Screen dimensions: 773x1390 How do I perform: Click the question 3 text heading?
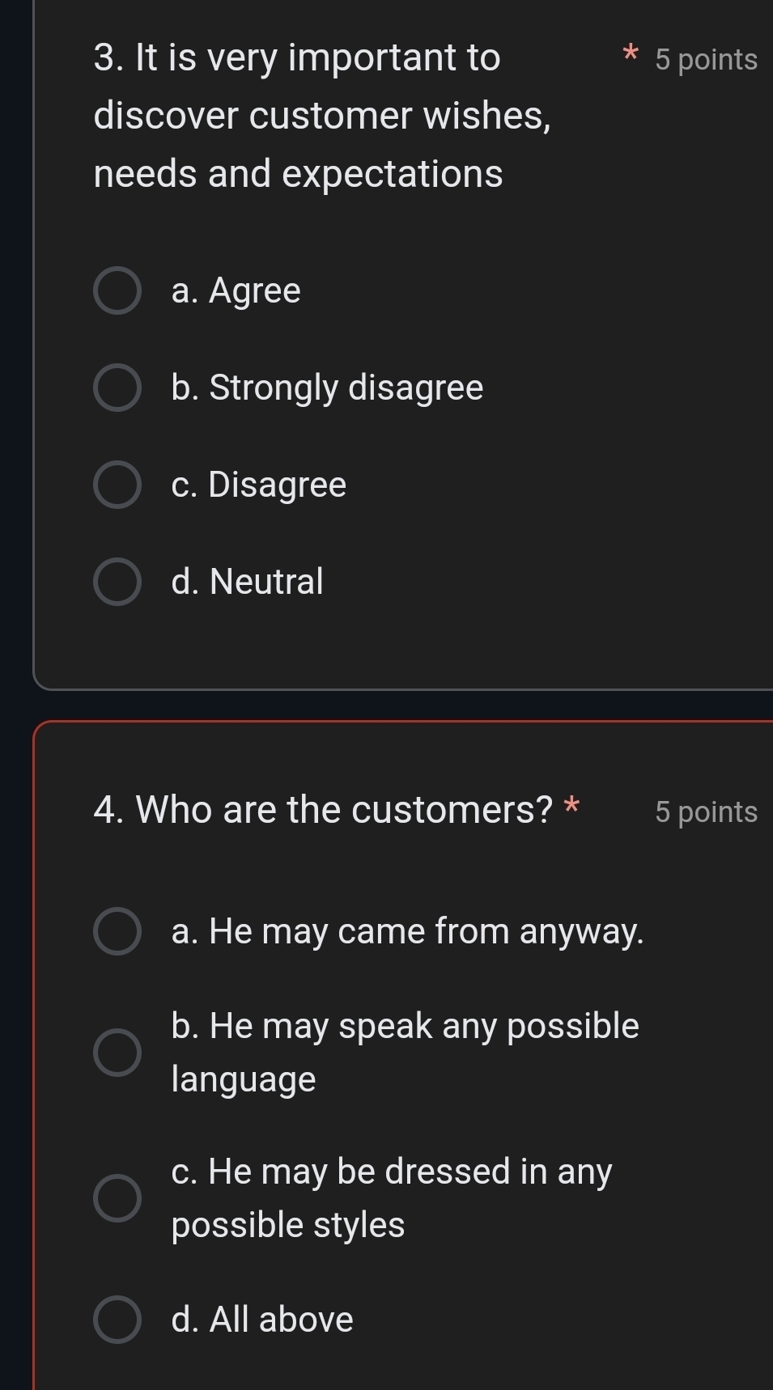pyautogui.click(x=299, y=115)
